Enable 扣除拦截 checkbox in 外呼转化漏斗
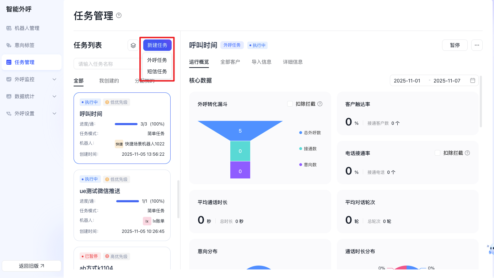 [x=290, y=104]
